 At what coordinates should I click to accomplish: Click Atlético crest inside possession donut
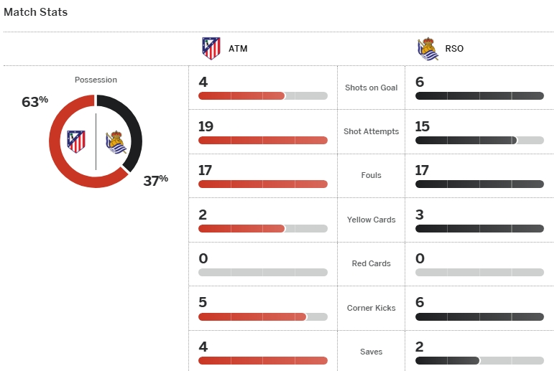click(x=76, y=141)
